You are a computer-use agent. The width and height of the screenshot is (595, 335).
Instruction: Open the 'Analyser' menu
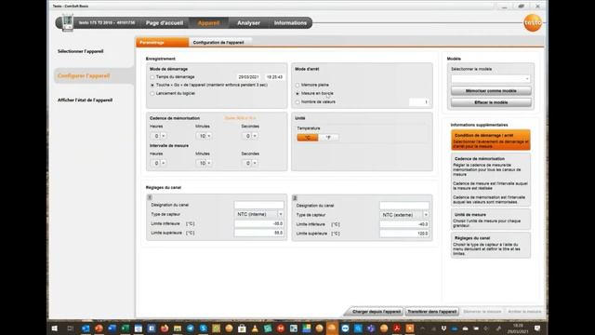[x=248, y=22]
